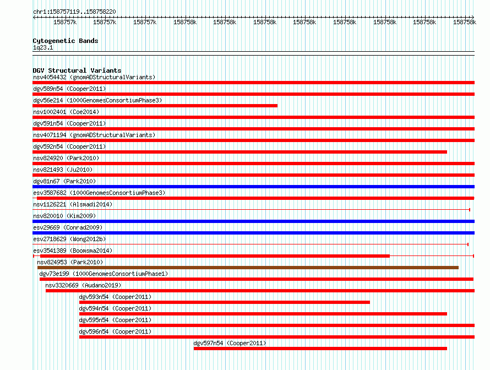Select the blue bar under dgv81n67
Viewport: 490px width, 370px height.
(x=253, y=187)
